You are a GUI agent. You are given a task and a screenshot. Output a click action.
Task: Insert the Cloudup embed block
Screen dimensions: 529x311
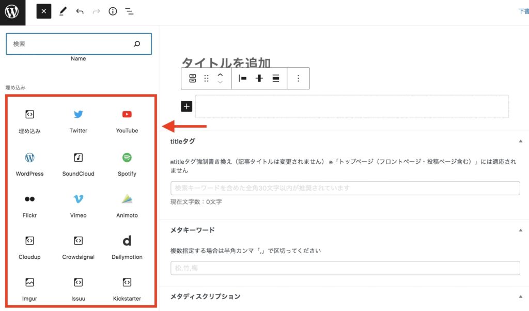[x=29, y=247]
